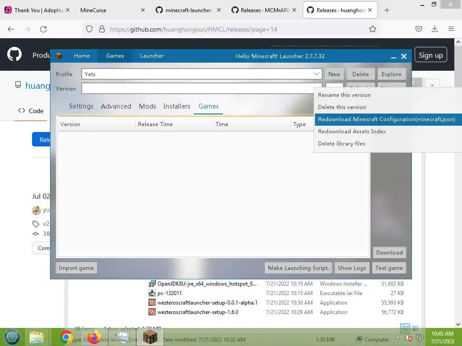Select the pc-132011 jar file icon

(152, 293)
